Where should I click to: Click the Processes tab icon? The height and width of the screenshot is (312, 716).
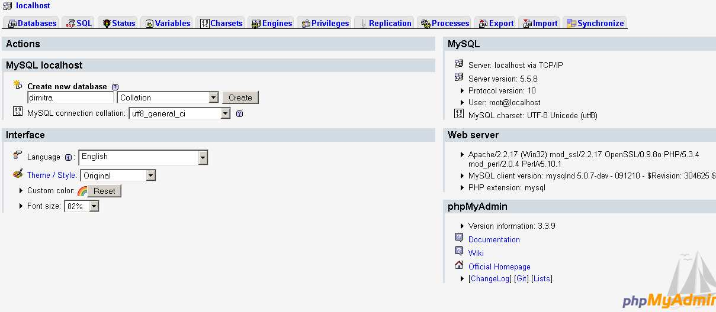426,24
